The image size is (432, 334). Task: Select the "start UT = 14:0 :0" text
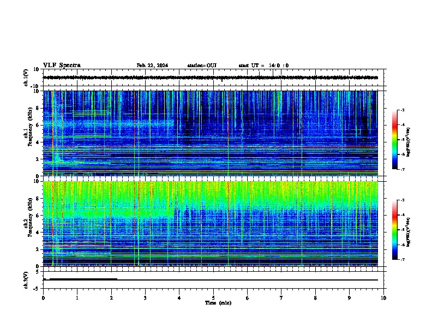[x=263, y=65]
